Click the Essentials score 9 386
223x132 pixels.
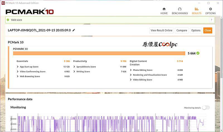[67, 61]
